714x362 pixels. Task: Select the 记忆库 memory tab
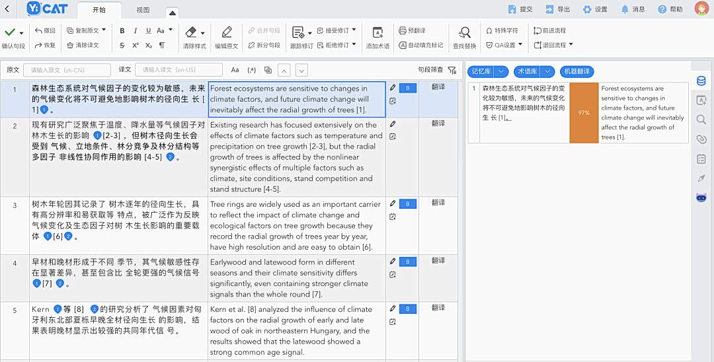click(481, 71)
